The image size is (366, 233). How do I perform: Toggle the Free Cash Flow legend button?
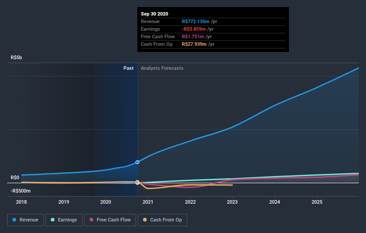[110, 220]
